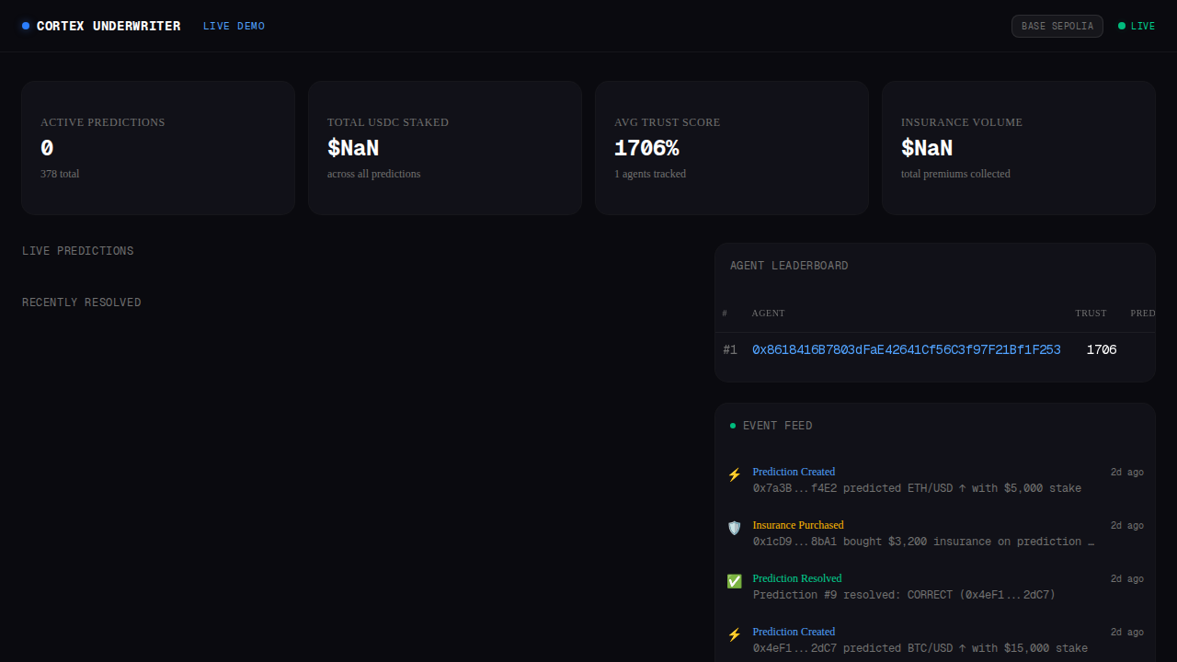Click the Prediction Resolved event title
This screenshot has height=662, width=1177.
click(797, 578)
